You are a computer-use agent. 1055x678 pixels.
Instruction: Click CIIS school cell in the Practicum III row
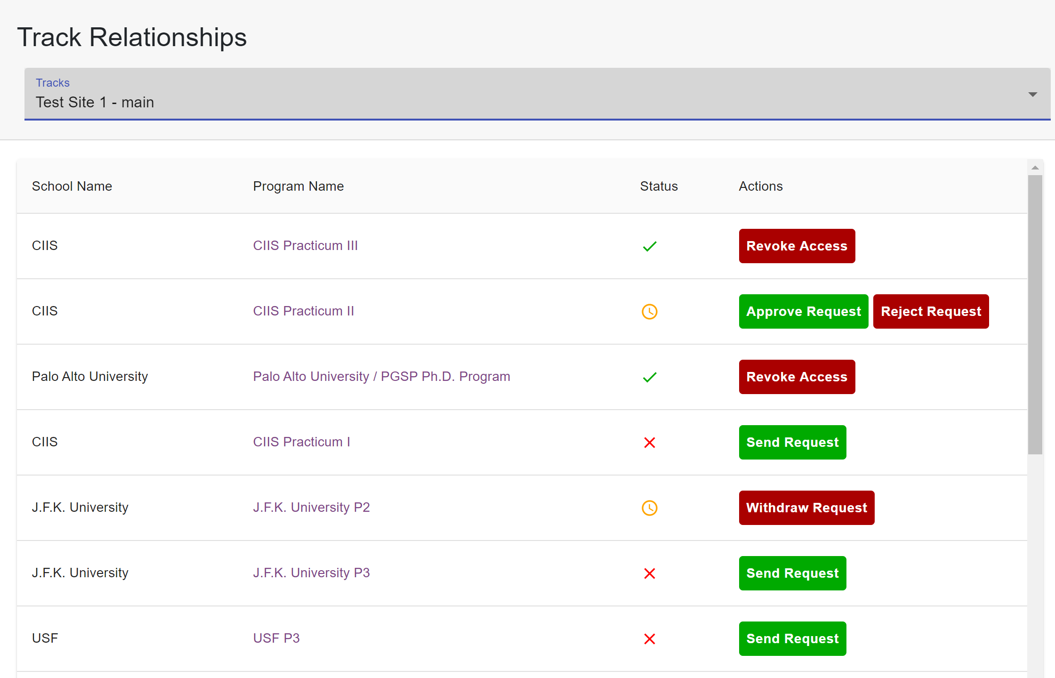click(x=45, y=246)
